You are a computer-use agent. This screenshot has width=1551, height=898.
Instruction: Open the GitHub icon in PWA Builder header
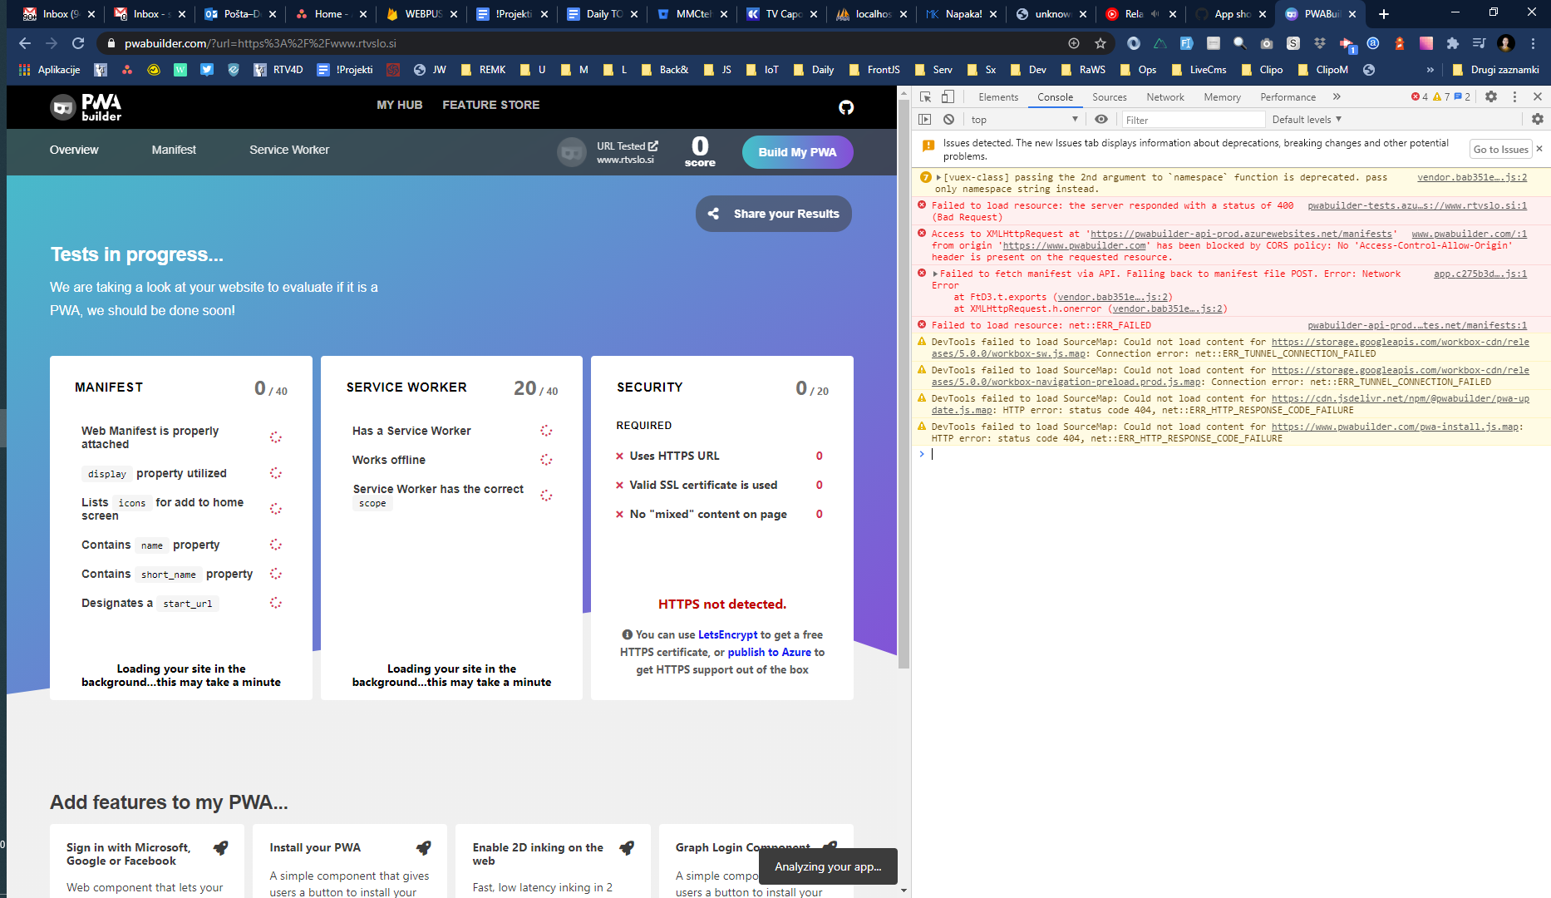point(846,106)
